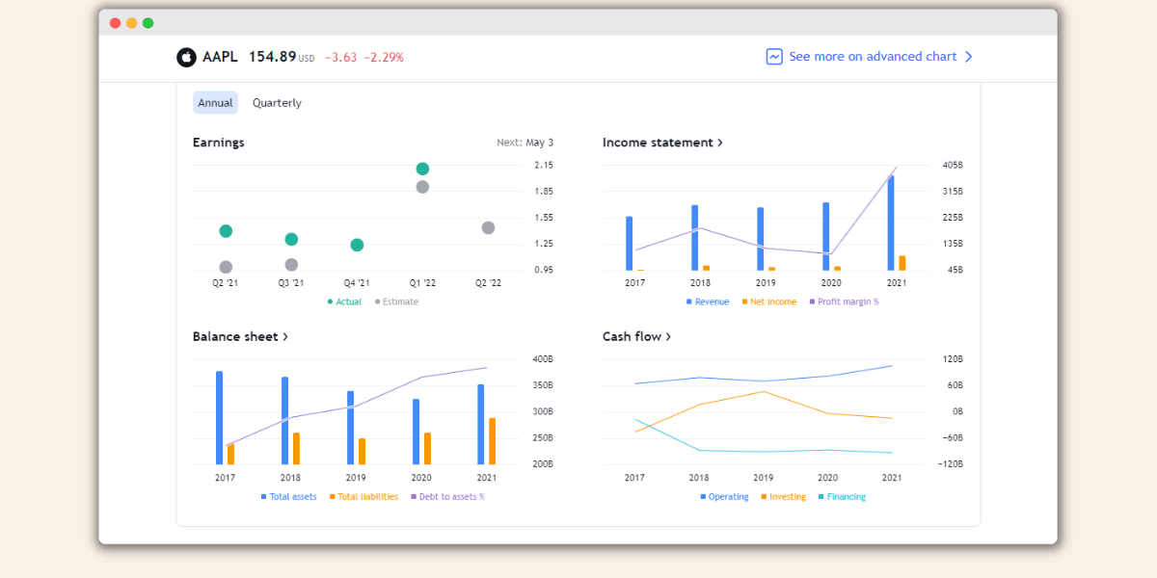Select the Annual tab

tap(215, 102)
